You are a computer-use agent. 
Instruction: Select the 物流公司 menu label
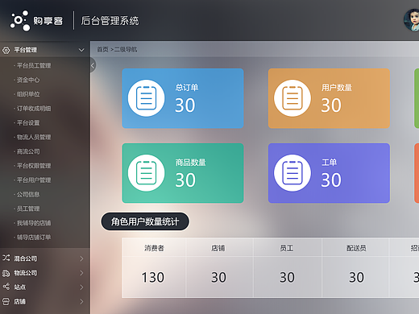click(26, 273)
